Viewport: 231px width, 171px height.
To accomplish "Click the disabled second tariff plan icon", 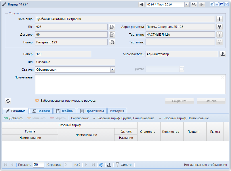I will click(x=219, y=42).
